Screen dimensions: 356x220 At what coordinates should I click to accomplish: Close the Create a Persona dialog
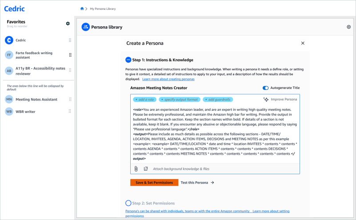point(303,43)
